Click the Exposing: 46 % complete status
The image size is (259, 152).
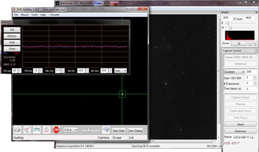146,146
